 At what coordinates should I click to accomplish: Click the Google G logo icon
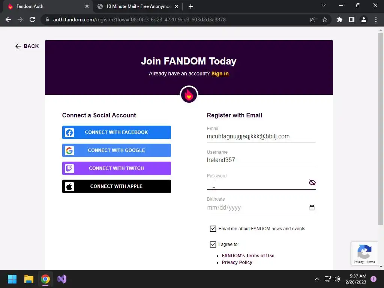tap(69, 150)
